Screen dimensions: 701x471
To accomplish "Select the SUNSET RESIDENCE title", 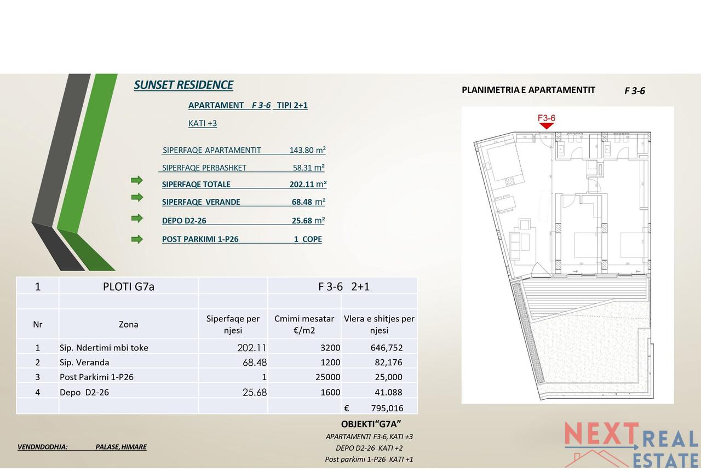I will [x=183, y=85].
